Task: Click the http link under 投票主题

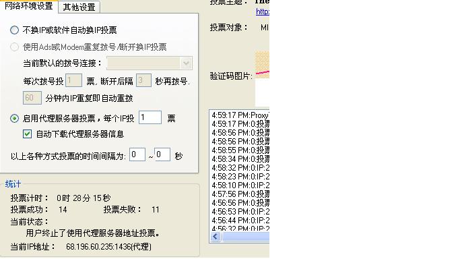Action: 263,11
